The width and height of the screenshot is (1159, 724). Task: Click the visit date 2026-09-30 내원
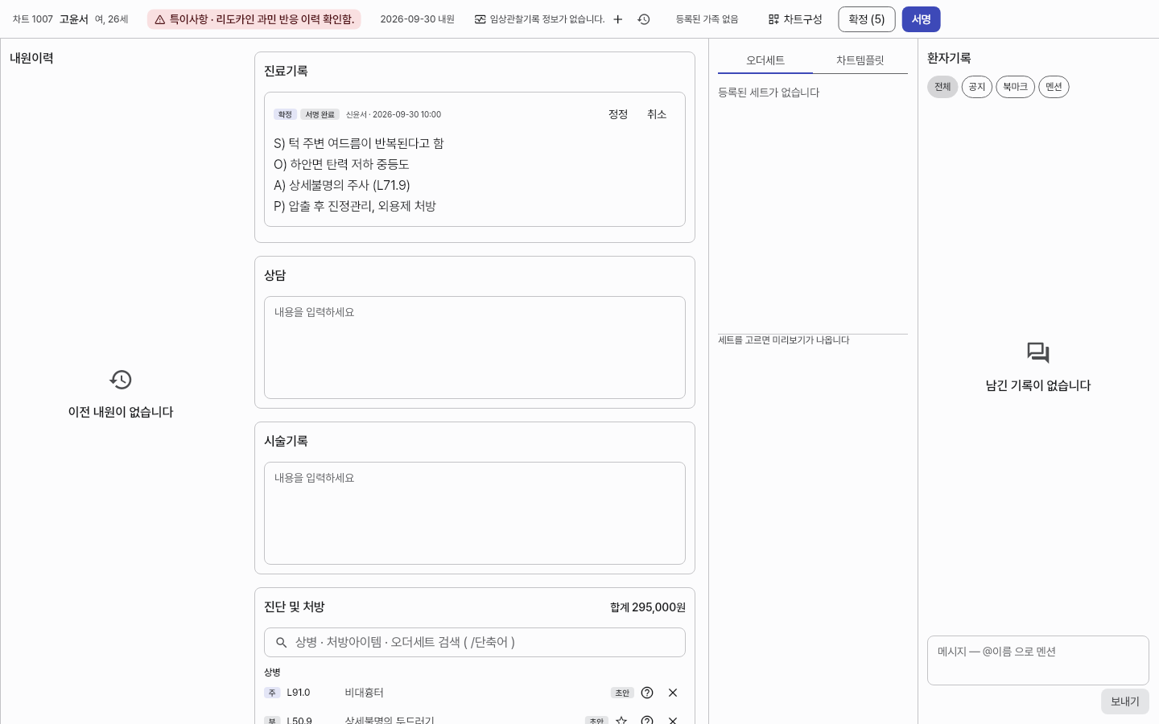(x=418, y=19)
